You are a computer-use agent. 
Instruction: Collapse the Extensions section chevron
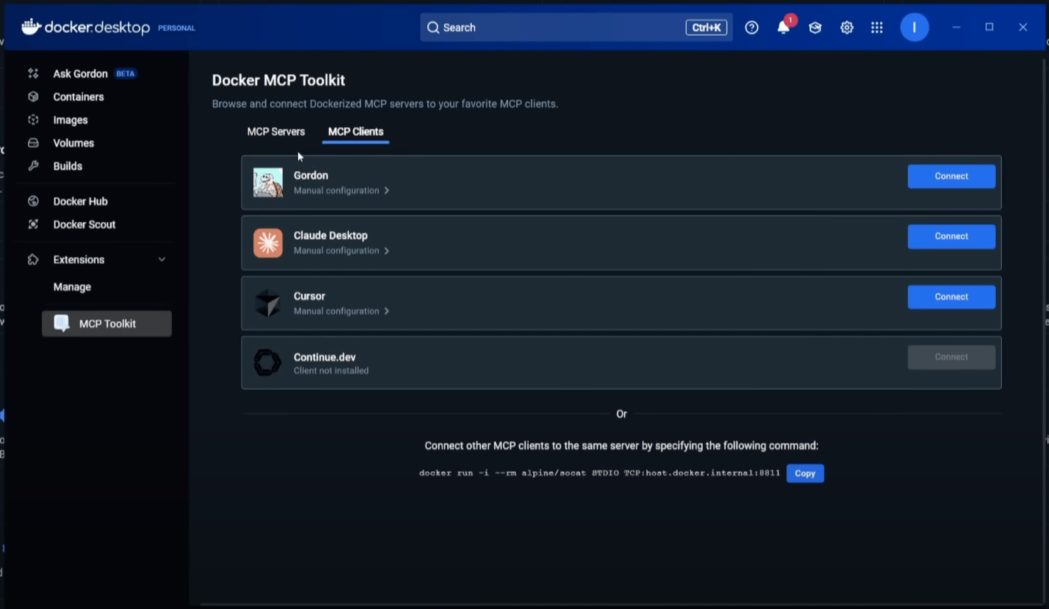click(x=162, y=259)
